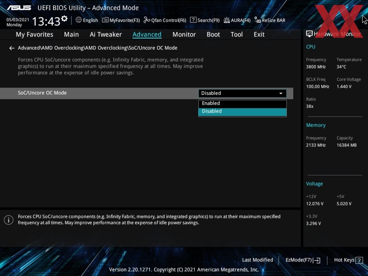Screen dimensions: 368x276
Task: Click the 13:43 clock display
Action: pos(46,21)
